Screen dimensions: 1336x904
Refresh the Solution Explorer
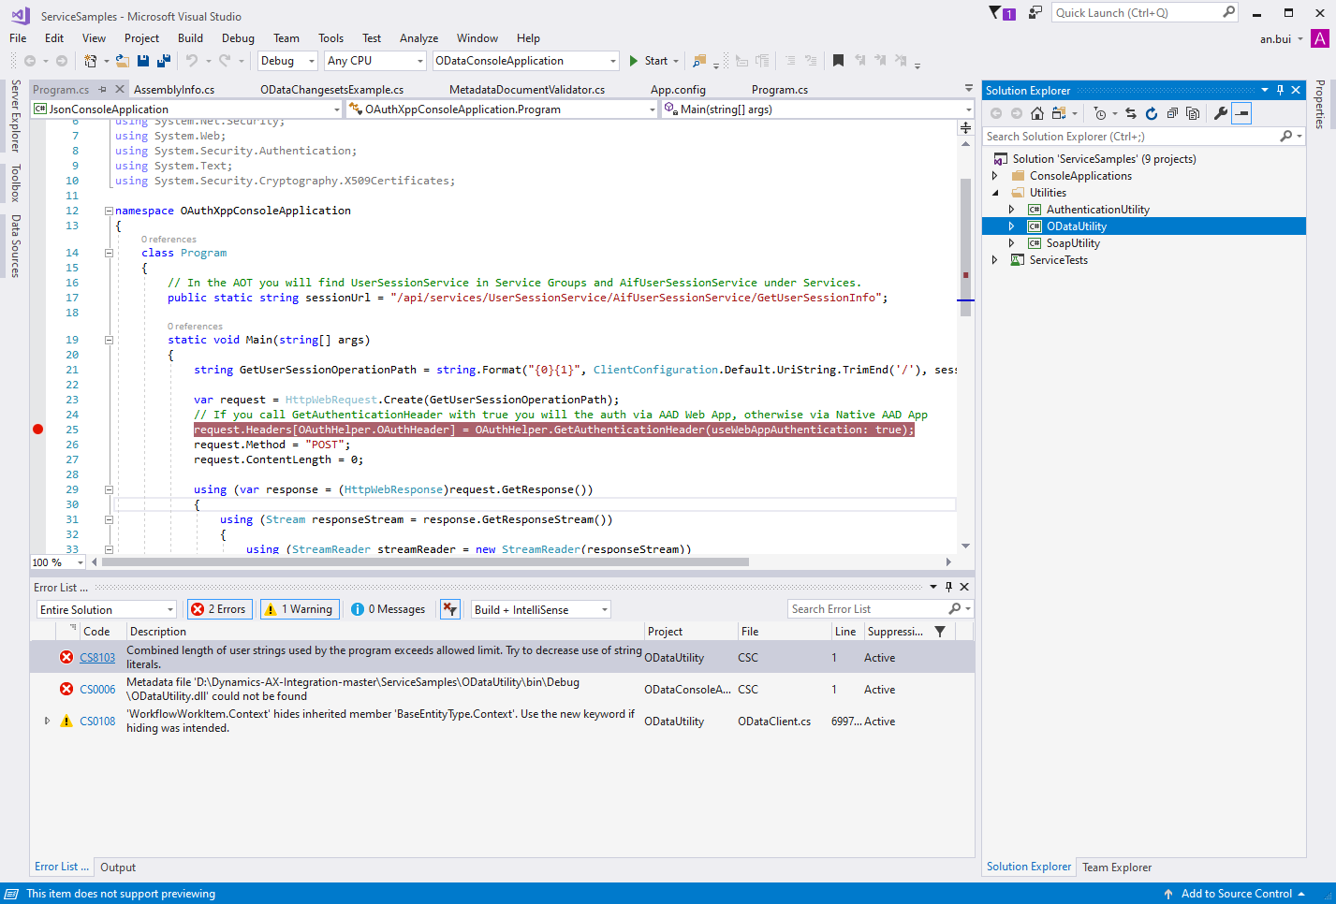pyautogui.click(x=1152, y=113)
